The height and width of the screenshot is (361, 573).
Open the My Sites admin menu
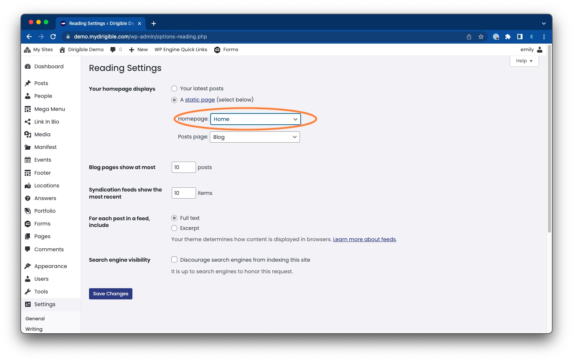pos(38,50)
